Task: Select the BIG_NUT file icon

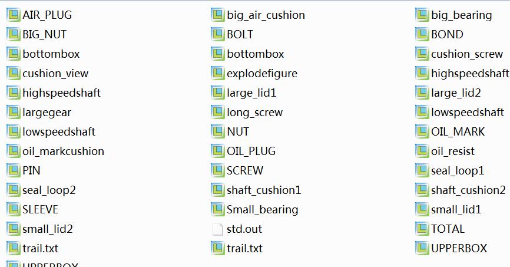Action: click(14, 35)
